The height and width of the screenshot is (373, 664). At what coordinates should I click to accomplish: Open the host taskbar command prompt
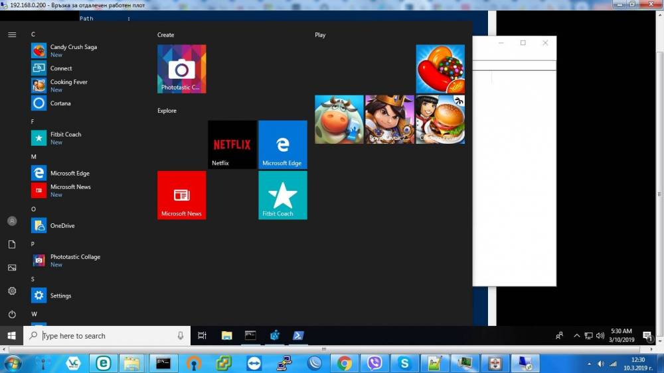[163, 363]
